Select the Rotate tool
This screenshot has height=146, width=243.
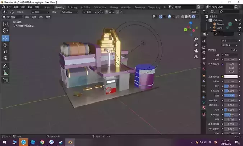pyautogui.click(x=5, y=45)
